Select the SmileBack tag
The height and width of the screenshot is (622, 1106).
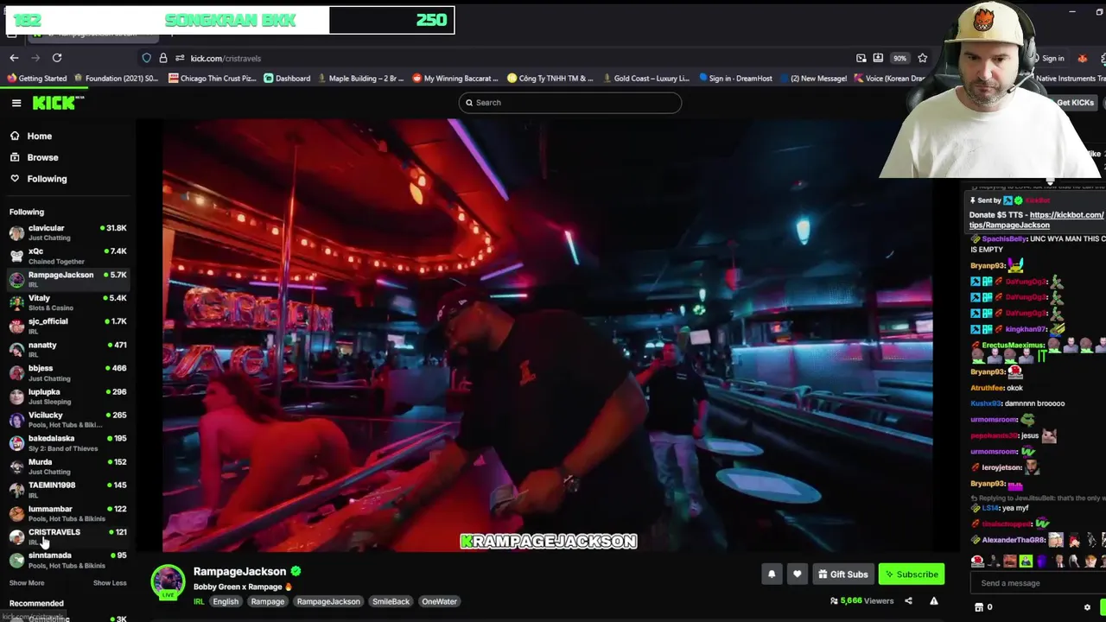click(391, 601)
